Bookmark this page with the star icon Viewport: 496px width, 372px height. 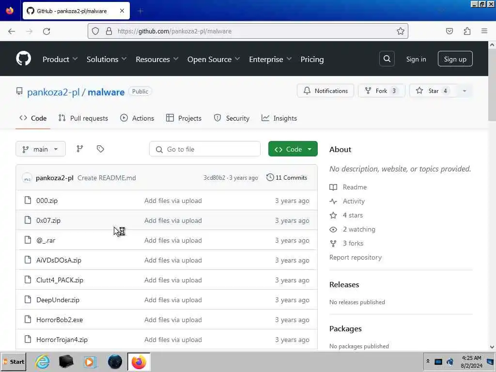pyautogui.click(x=401, y=31)
